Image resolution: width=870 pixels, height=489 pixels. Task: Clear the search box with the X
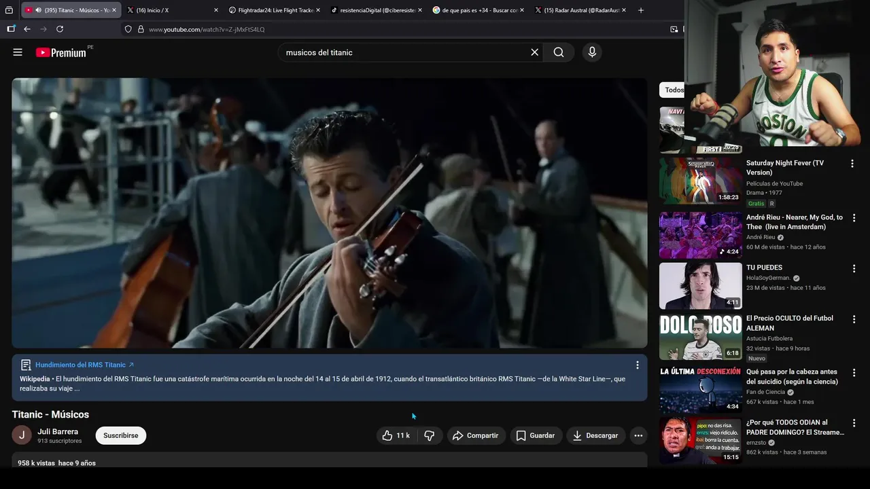(x=534, y=52)
